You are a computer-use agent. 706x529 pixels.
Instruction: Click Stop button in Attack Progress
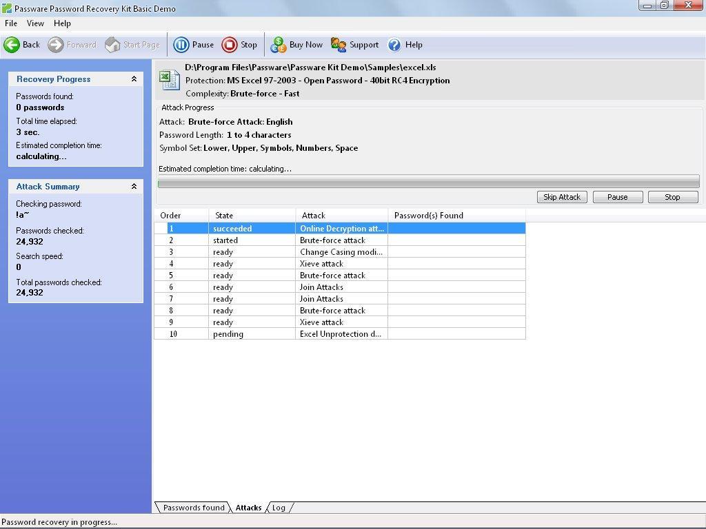pyautogui.click(x=673, y=197)
